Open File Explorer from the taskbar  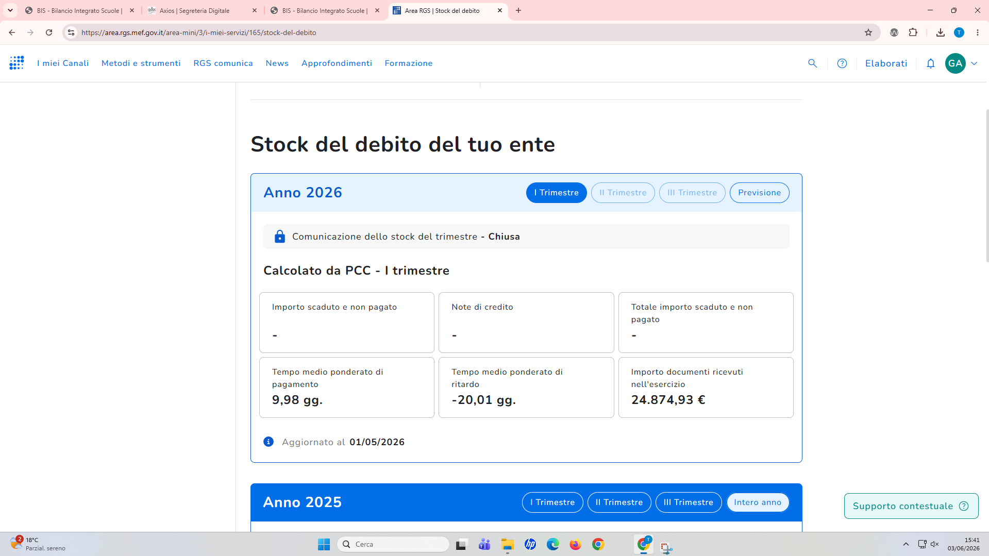tap(507, 544)
